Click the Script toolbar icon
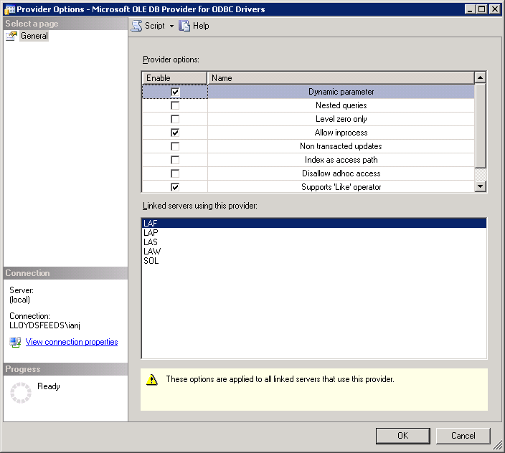The image size is (505, 453). pyautogui.click(x=136, y=26)
